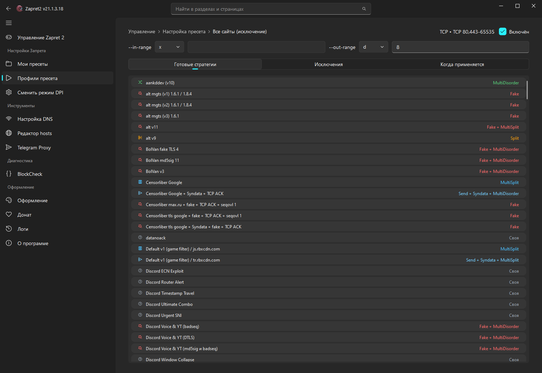Click the send icon on Default v1 tr.rbxcdn.com row
This screenshot has width=542, height=373.
[140, 259]
